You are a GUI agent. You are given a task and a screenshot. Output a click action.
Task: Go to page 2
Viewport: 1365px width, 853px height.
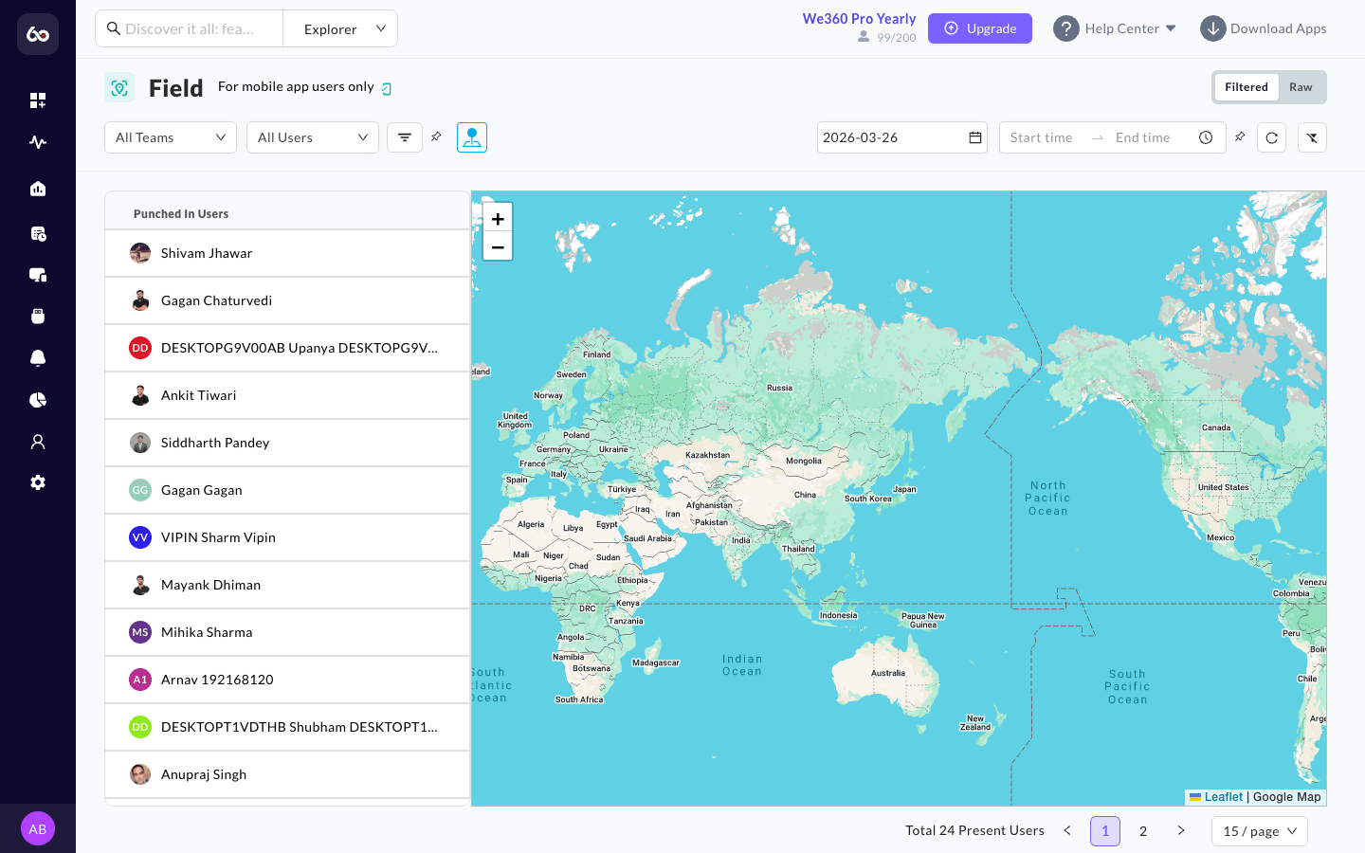click(x=1143, y=831)
